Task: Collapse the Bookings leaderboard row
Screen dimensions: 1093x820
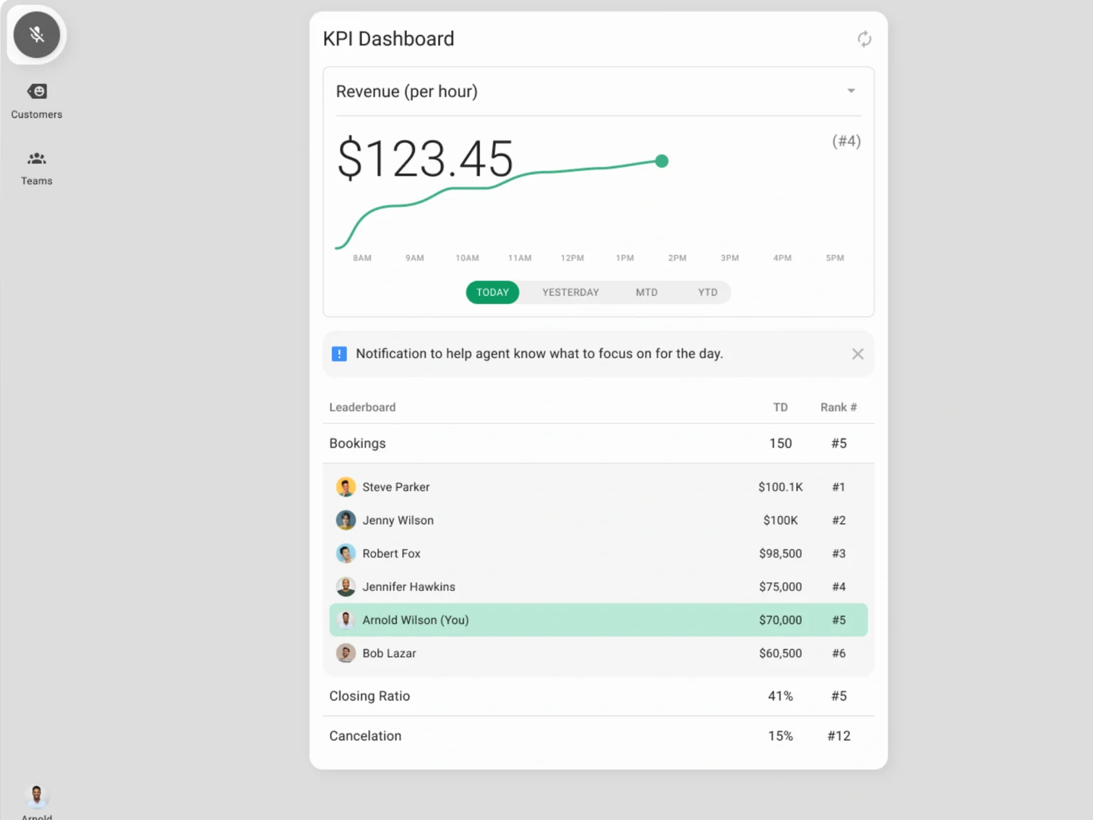Action: (x=598, y=443)
